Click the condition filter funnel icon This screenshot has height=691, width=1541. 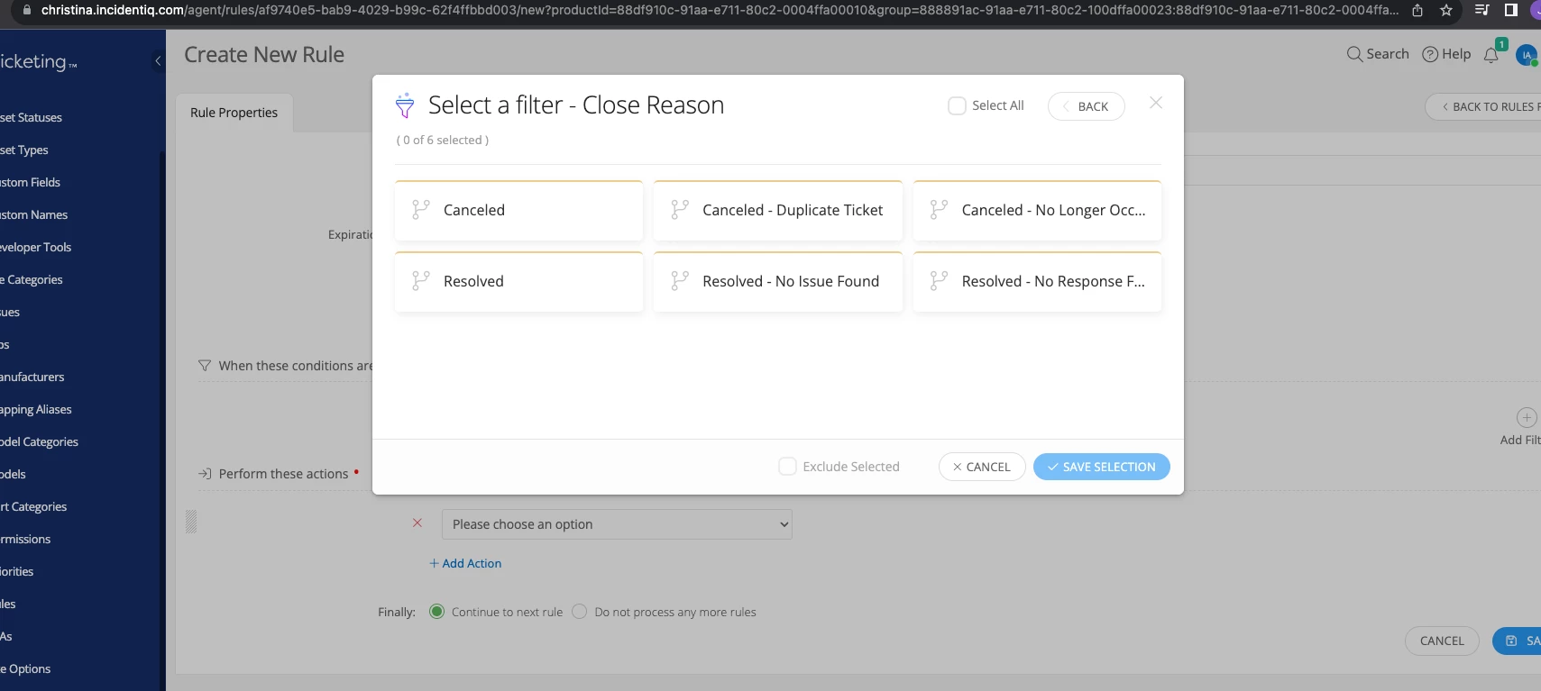coord(205,365)
